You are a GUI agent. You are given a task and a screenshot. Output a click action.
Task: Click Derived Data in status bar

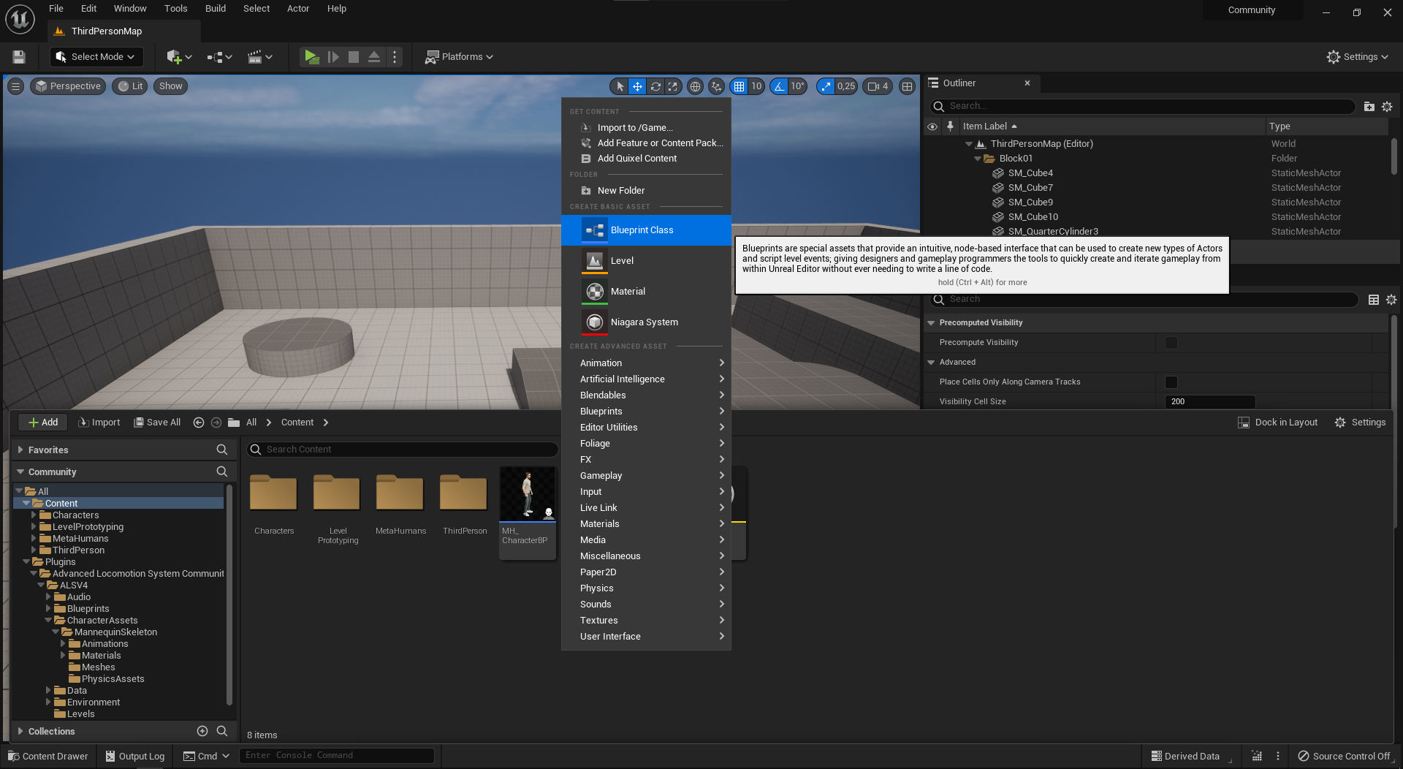(1185, 757)
